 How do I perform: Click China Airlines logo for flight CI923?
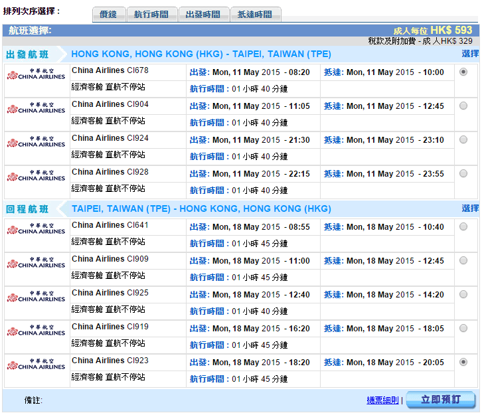(x=36, y=363)
